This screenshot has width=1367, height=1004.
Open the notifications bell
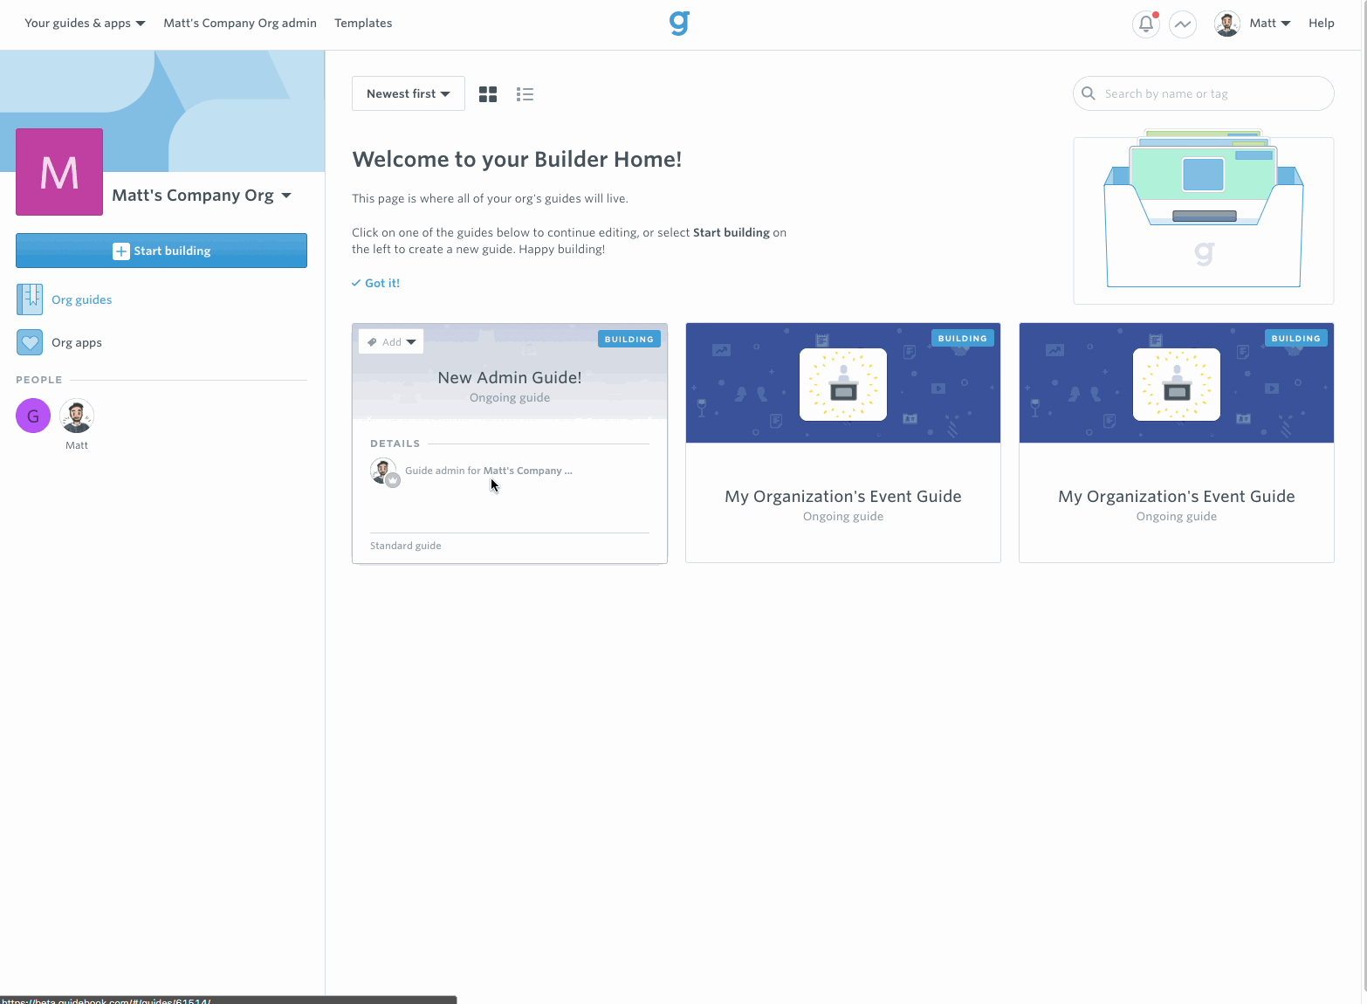1146,24
